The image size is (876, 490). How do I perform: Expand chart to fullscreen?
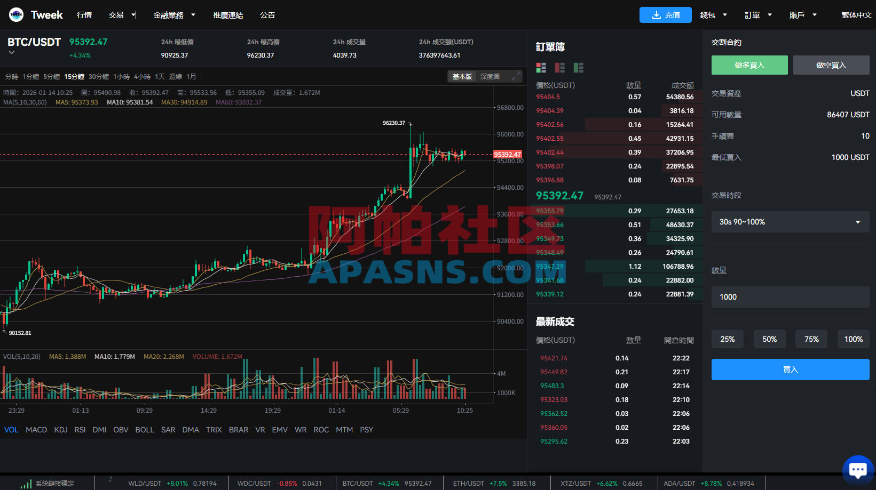pos(515,77)
